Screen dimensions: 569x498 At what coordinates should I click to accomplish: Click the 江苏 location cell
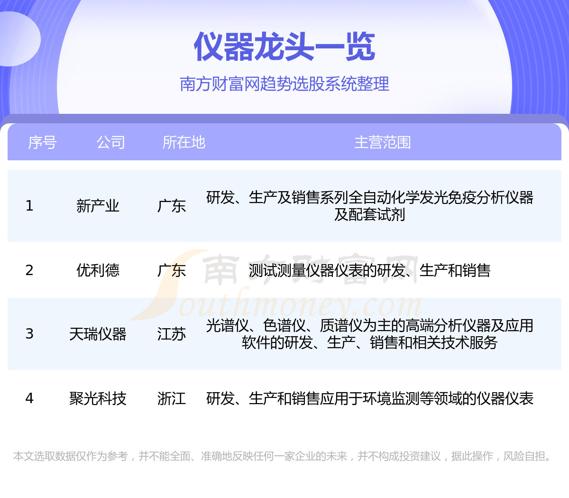tap(172, 334)
